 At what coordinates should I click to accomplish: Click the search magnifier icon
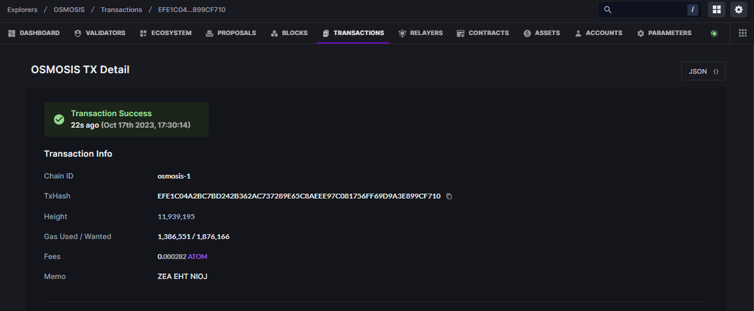(x=608, y=9)
